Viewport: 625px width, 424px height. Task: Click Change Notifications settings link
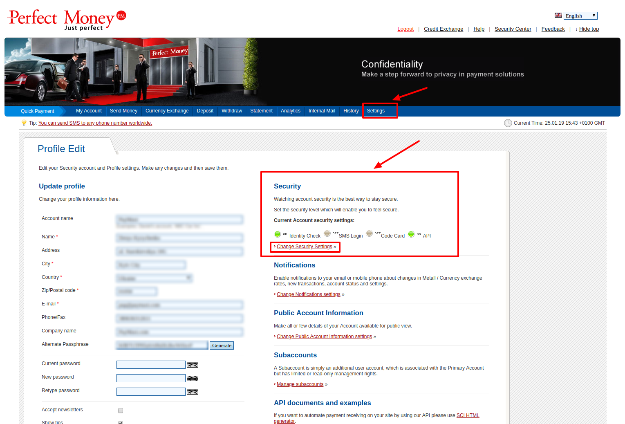(309, 294)
